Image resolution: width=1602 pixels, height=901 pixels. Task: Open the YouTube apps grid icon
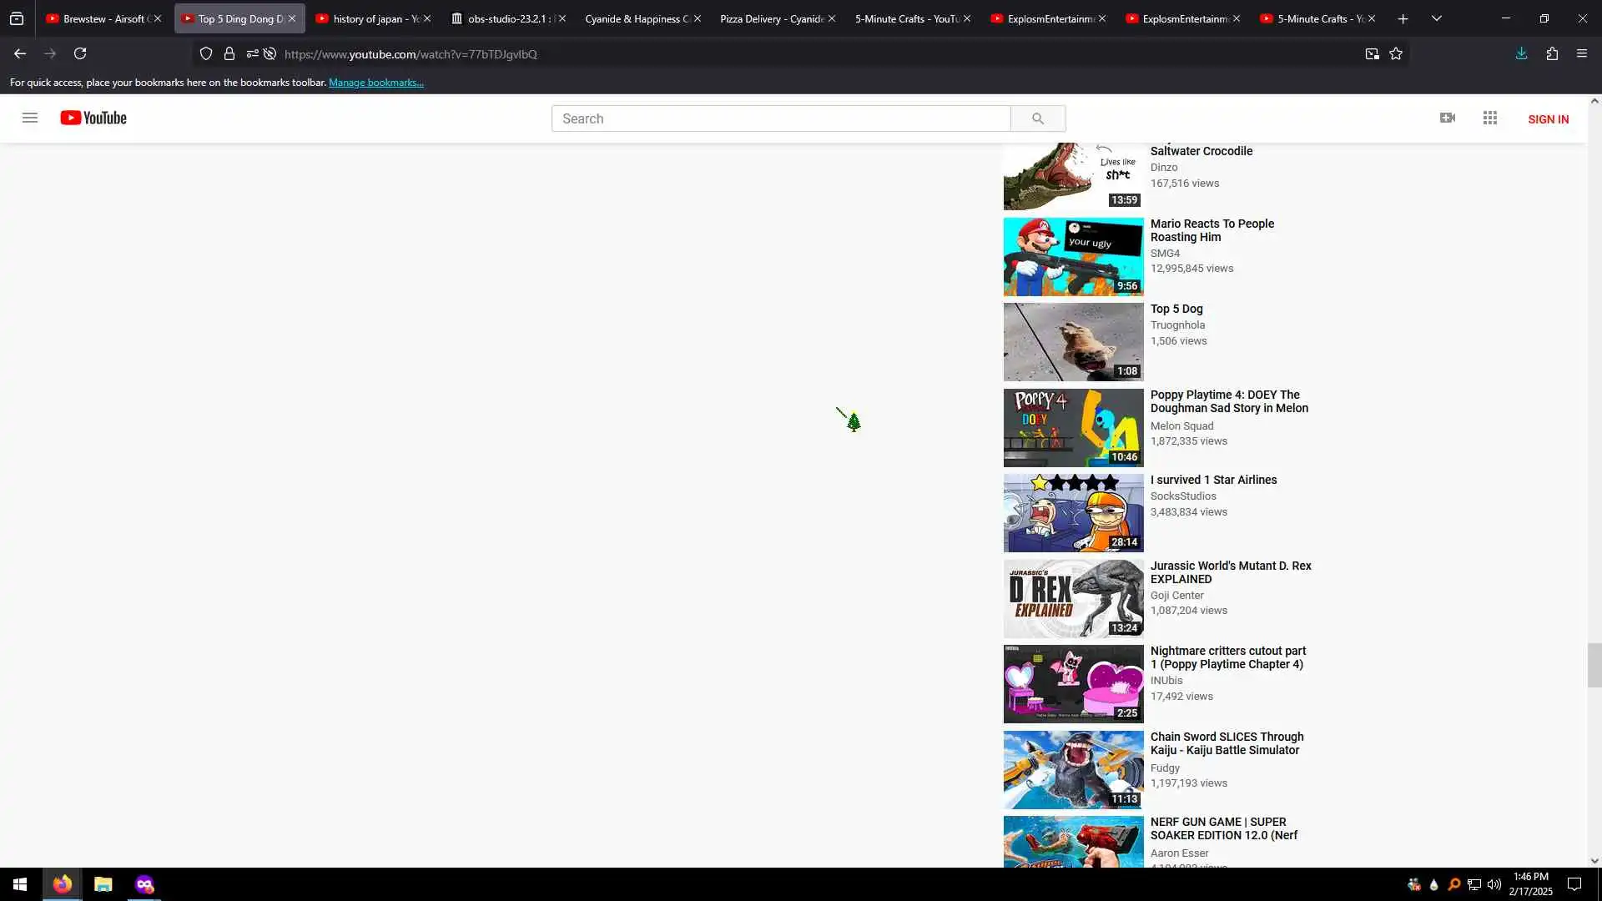click(x=1490, y=118)
